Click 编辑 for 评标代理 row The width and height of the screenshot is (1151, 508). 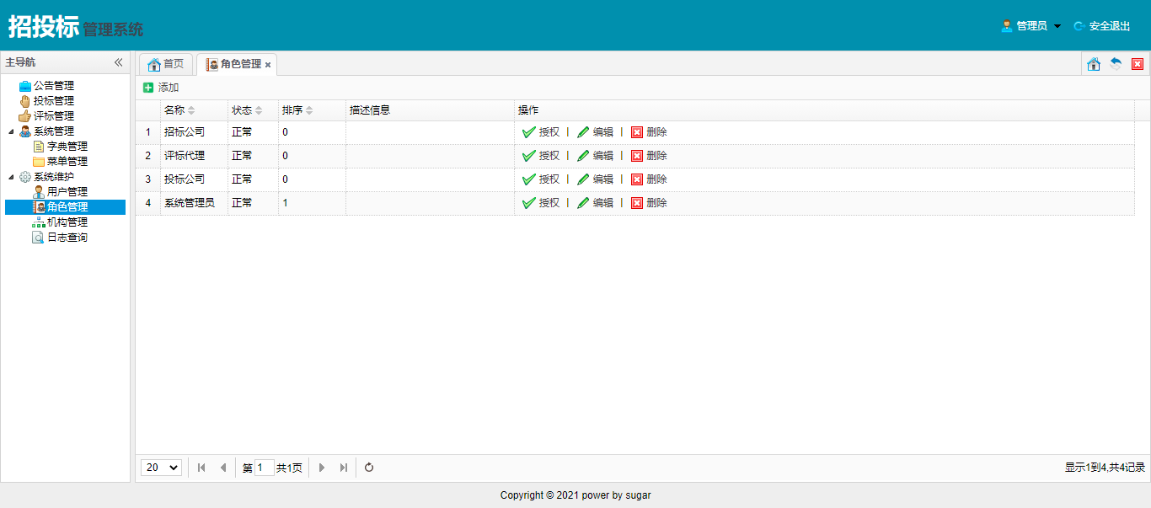tap(595, 156)
